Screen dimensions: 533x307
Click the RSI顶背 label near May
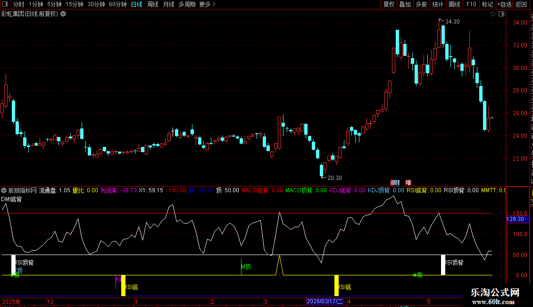tap(454, 263)
